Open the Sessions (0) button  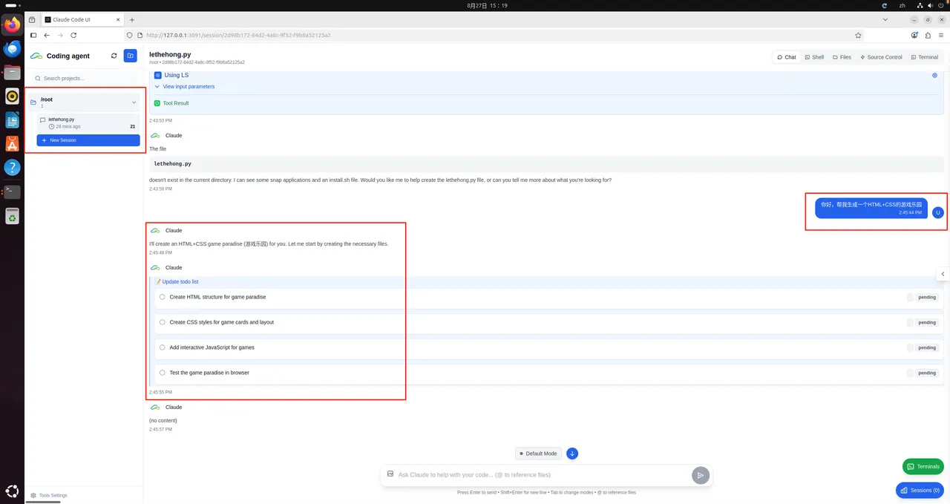click(920, 491)
